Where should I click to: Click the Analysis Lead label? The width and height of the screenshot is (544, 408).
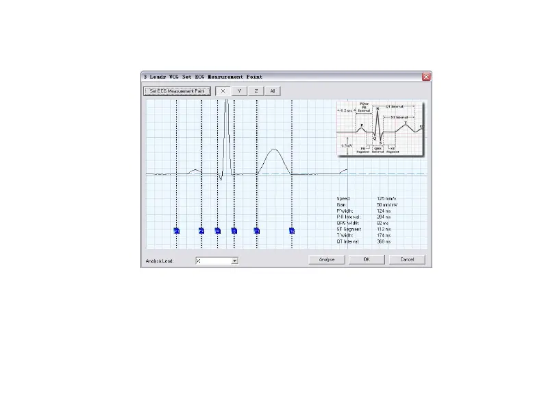click(x=160, y=261)
